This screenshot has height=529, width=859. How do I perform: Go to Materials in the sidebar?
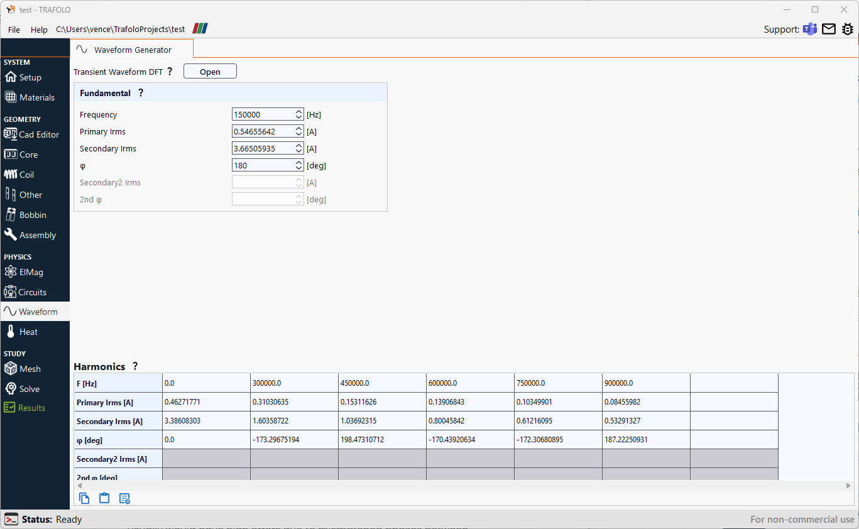click(35, 97)
